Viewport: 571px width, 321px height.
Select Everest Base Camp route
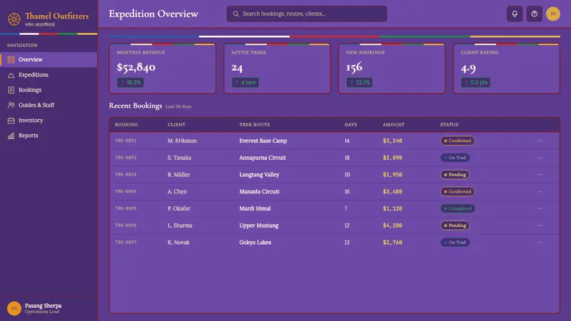pos(263,141)
